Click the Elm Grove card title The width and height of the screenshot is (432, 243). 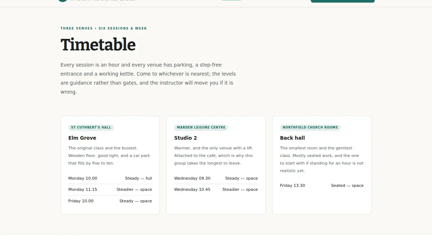(x=82, y=138)
